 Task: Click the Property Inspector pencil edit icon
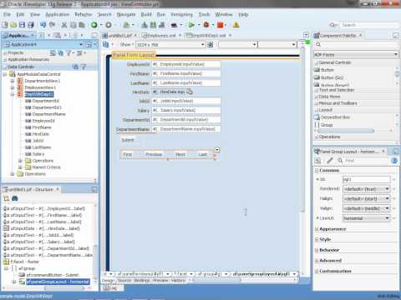(x=330, y=160)
